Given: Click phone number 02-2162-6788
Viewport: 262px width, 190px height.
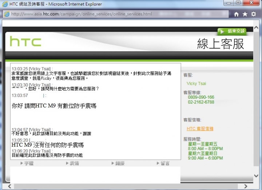Looking at the screenshot, I should pyautogui.click(x=201, y=102).
